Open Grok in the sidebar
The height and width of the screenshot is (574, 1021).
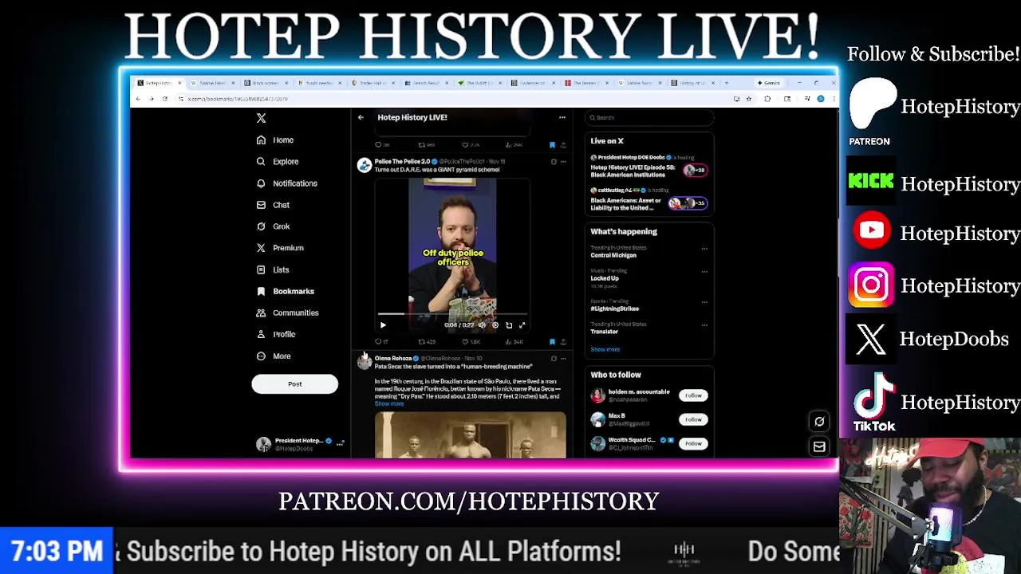tap(273, 226)
